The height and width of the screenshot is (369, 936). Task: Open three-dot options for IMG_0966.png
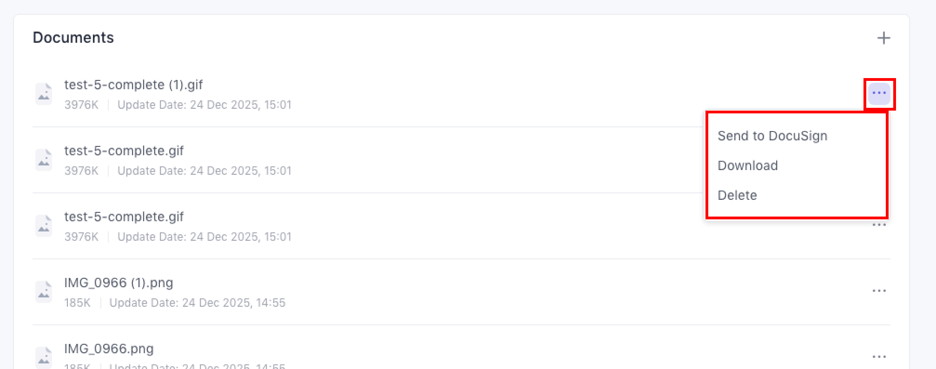[x=879, y=357]
